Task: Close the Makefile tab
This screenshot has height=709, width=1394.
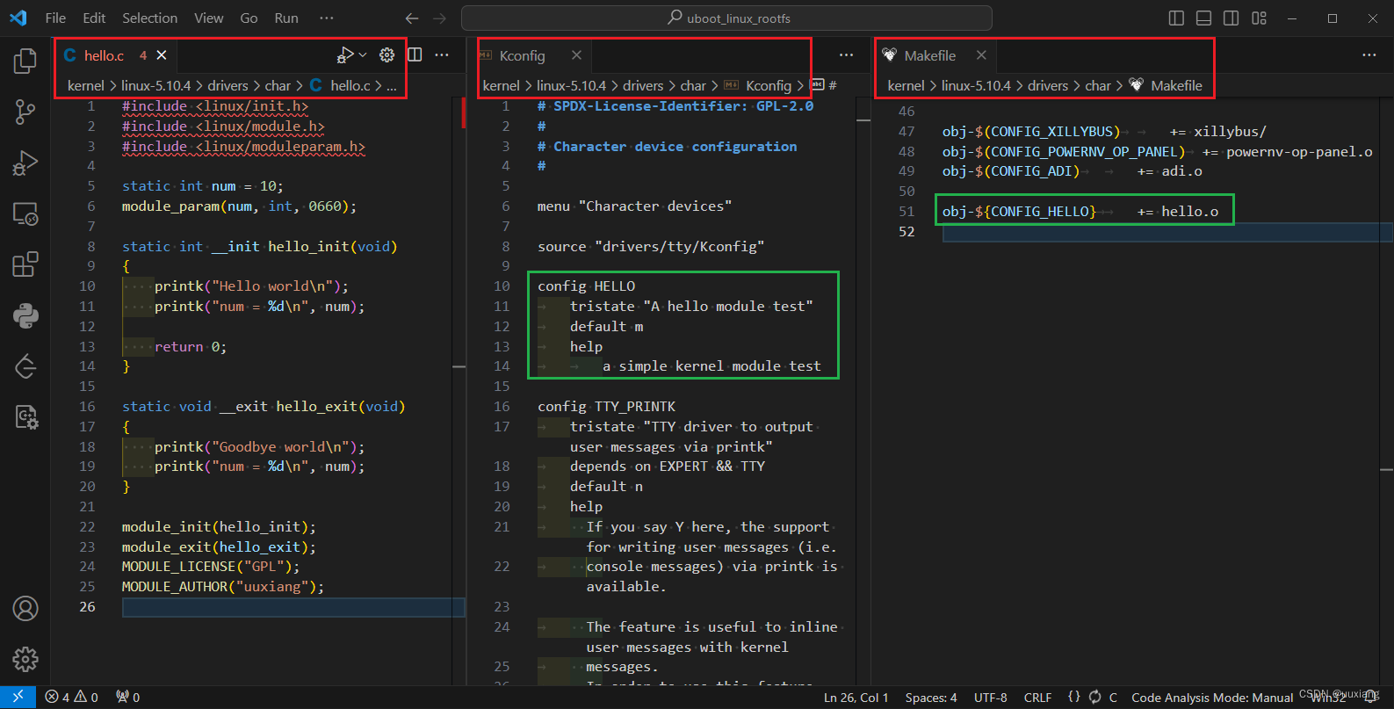Action: point(981,55)
